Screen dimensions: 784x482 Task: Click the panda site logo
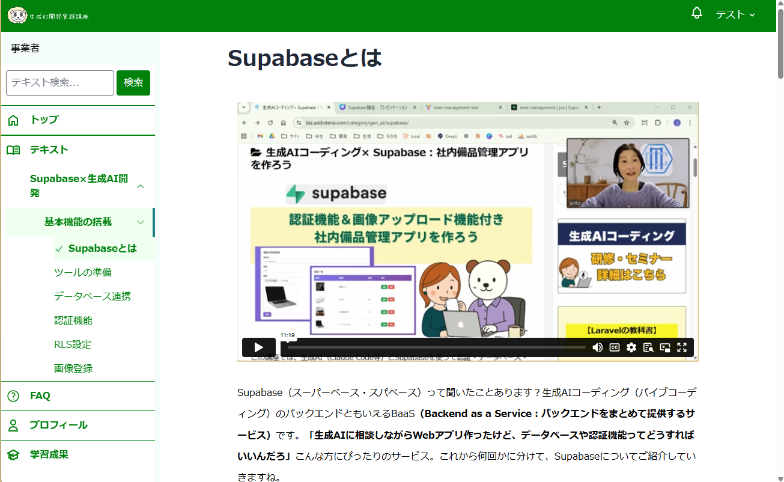coord(20,15)
